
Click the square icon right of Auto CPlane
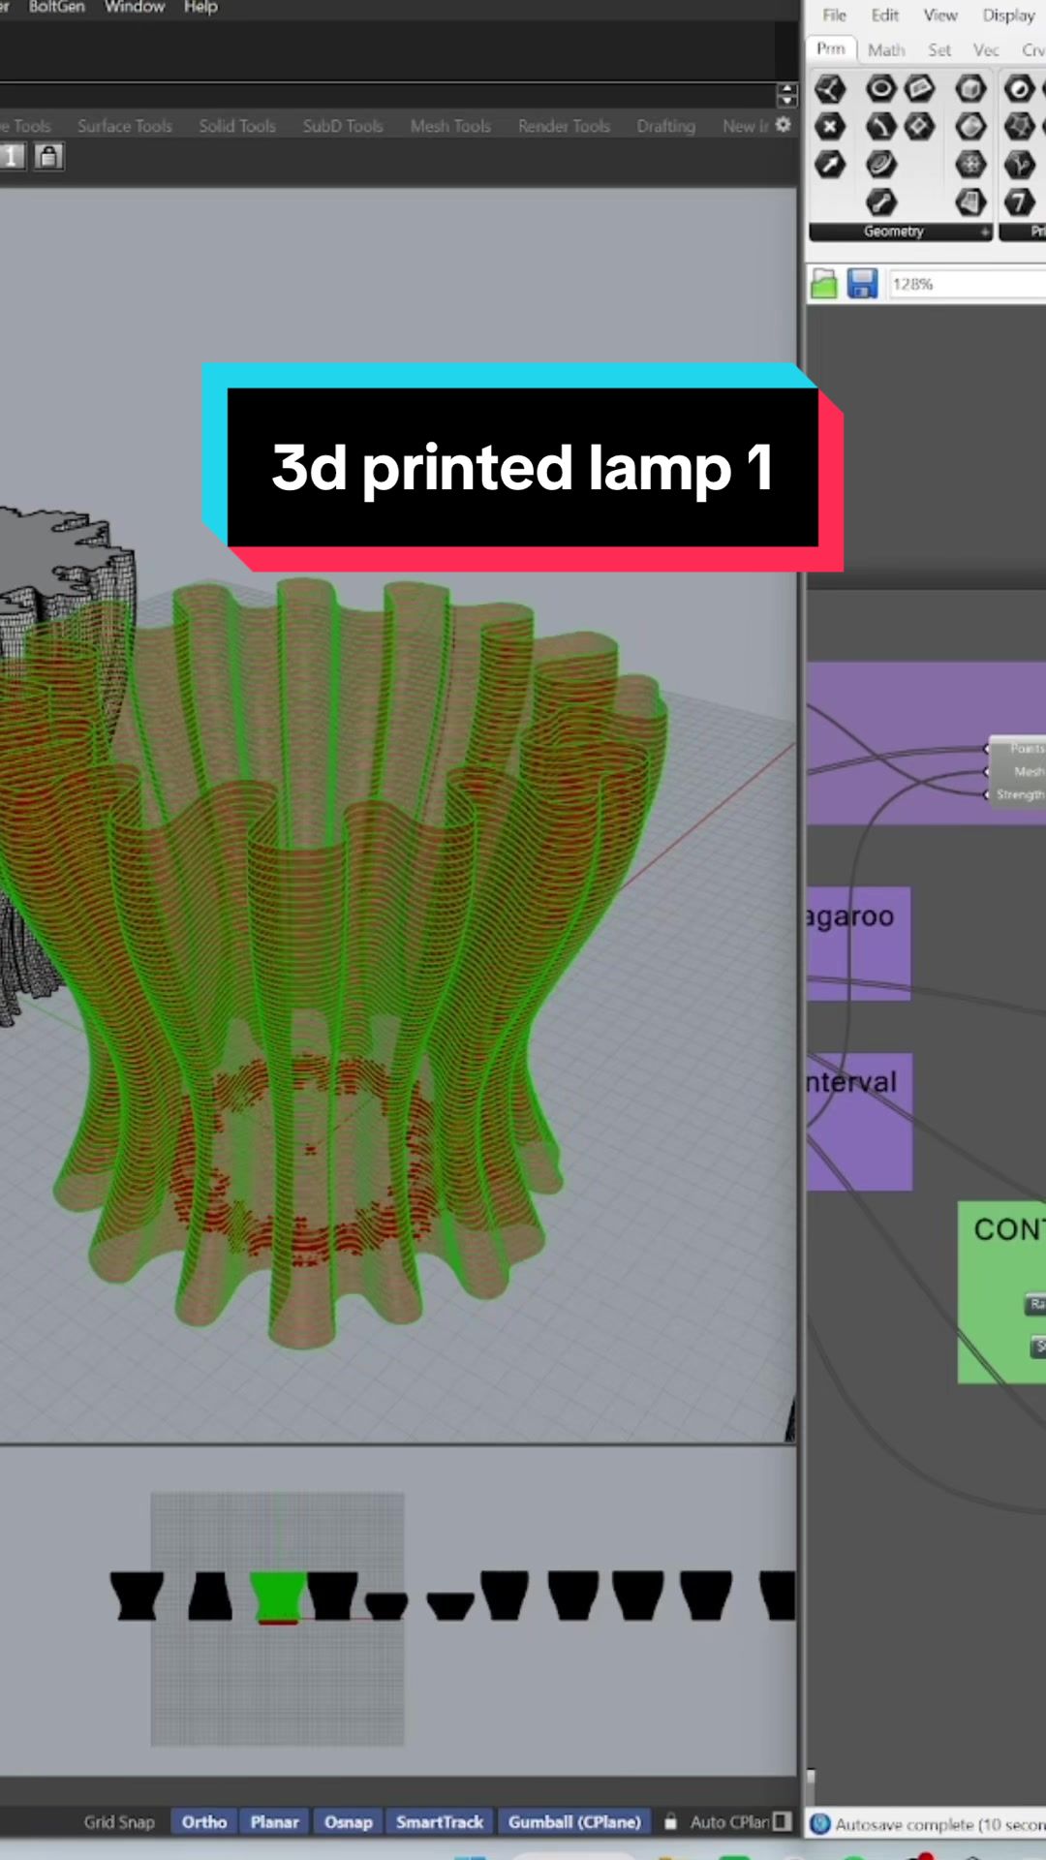coord(782,1821)
